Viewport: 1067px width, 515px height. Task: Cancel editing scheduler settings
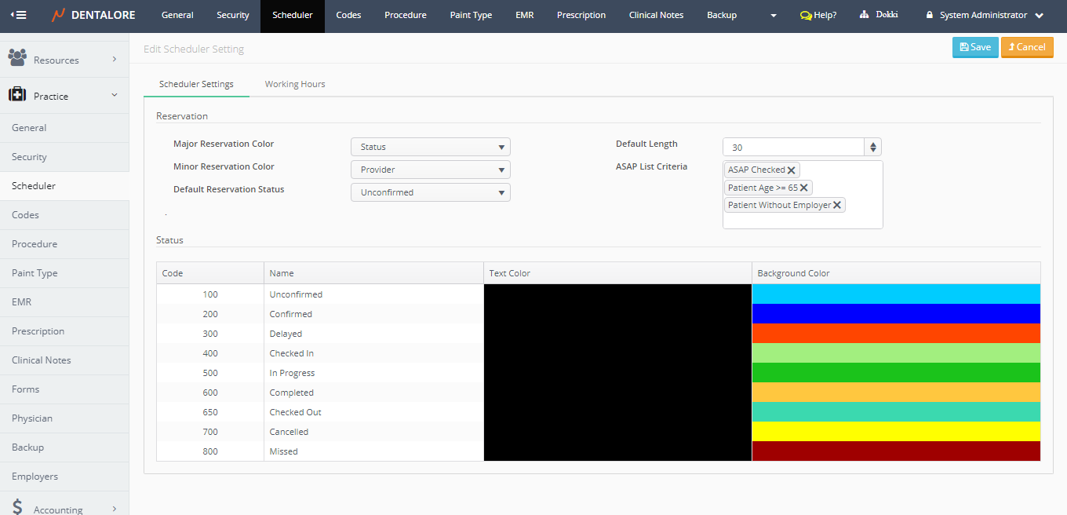pyautogui.click(x=1027, y=47)
